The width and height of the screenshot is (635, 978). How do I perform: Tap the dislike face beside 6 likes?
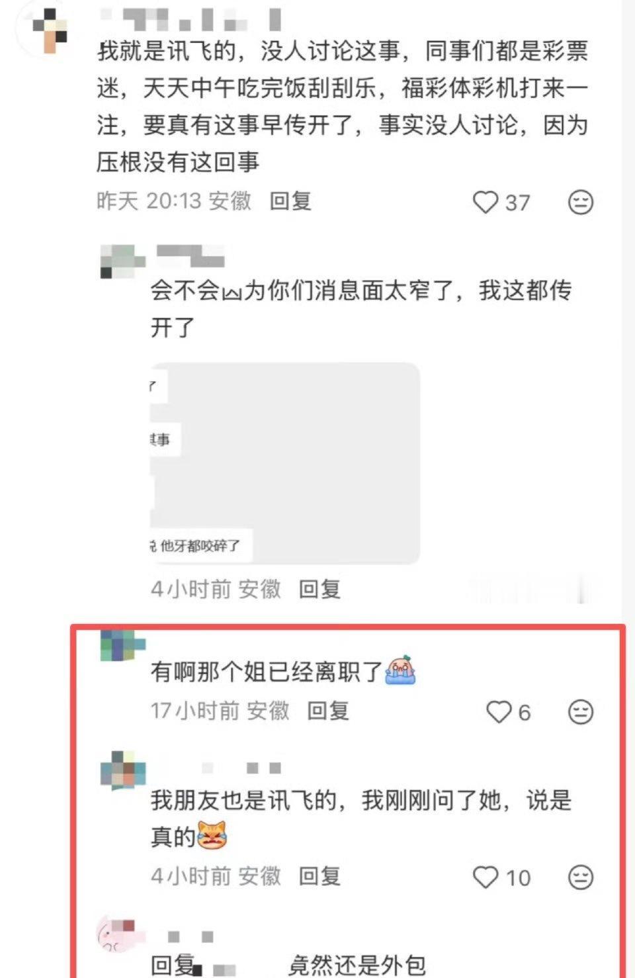pos(581,712)
